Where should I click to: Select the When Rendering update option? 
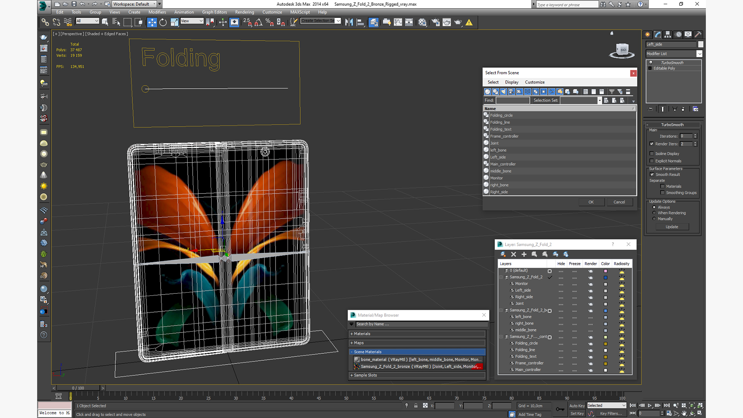(654, 213)
